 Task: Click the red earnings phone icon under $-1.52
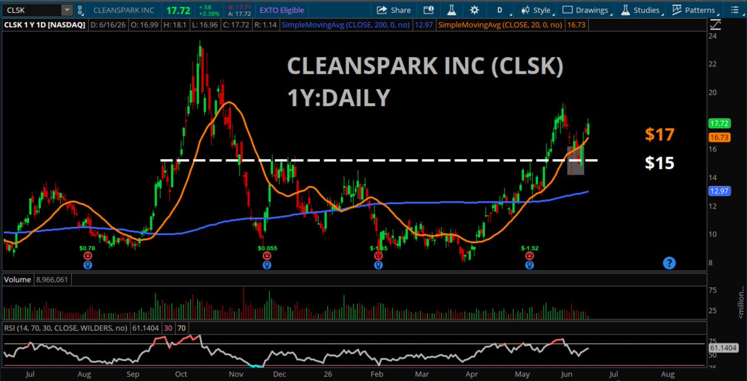click(529, 255)
